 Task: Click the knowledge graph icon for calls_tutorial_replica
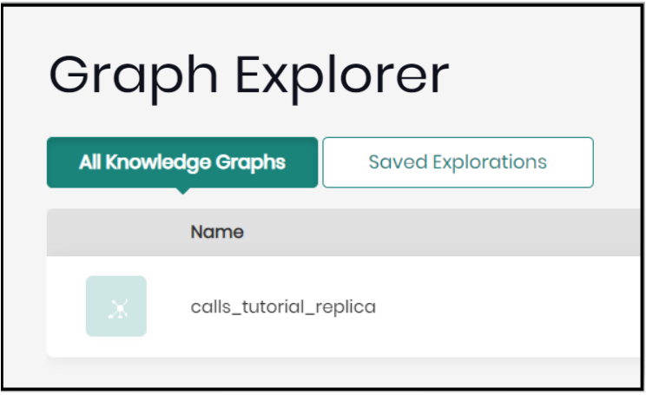pos(116,306)
